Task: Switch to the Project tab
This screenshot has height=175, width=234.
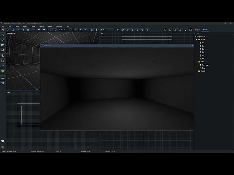Action: point(197,30)
